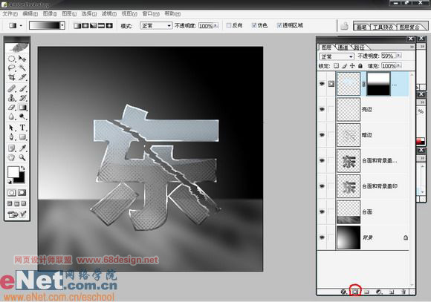Click the circled Add Layer Mask icon
The image size is (431, 302).
click(355, 292)
